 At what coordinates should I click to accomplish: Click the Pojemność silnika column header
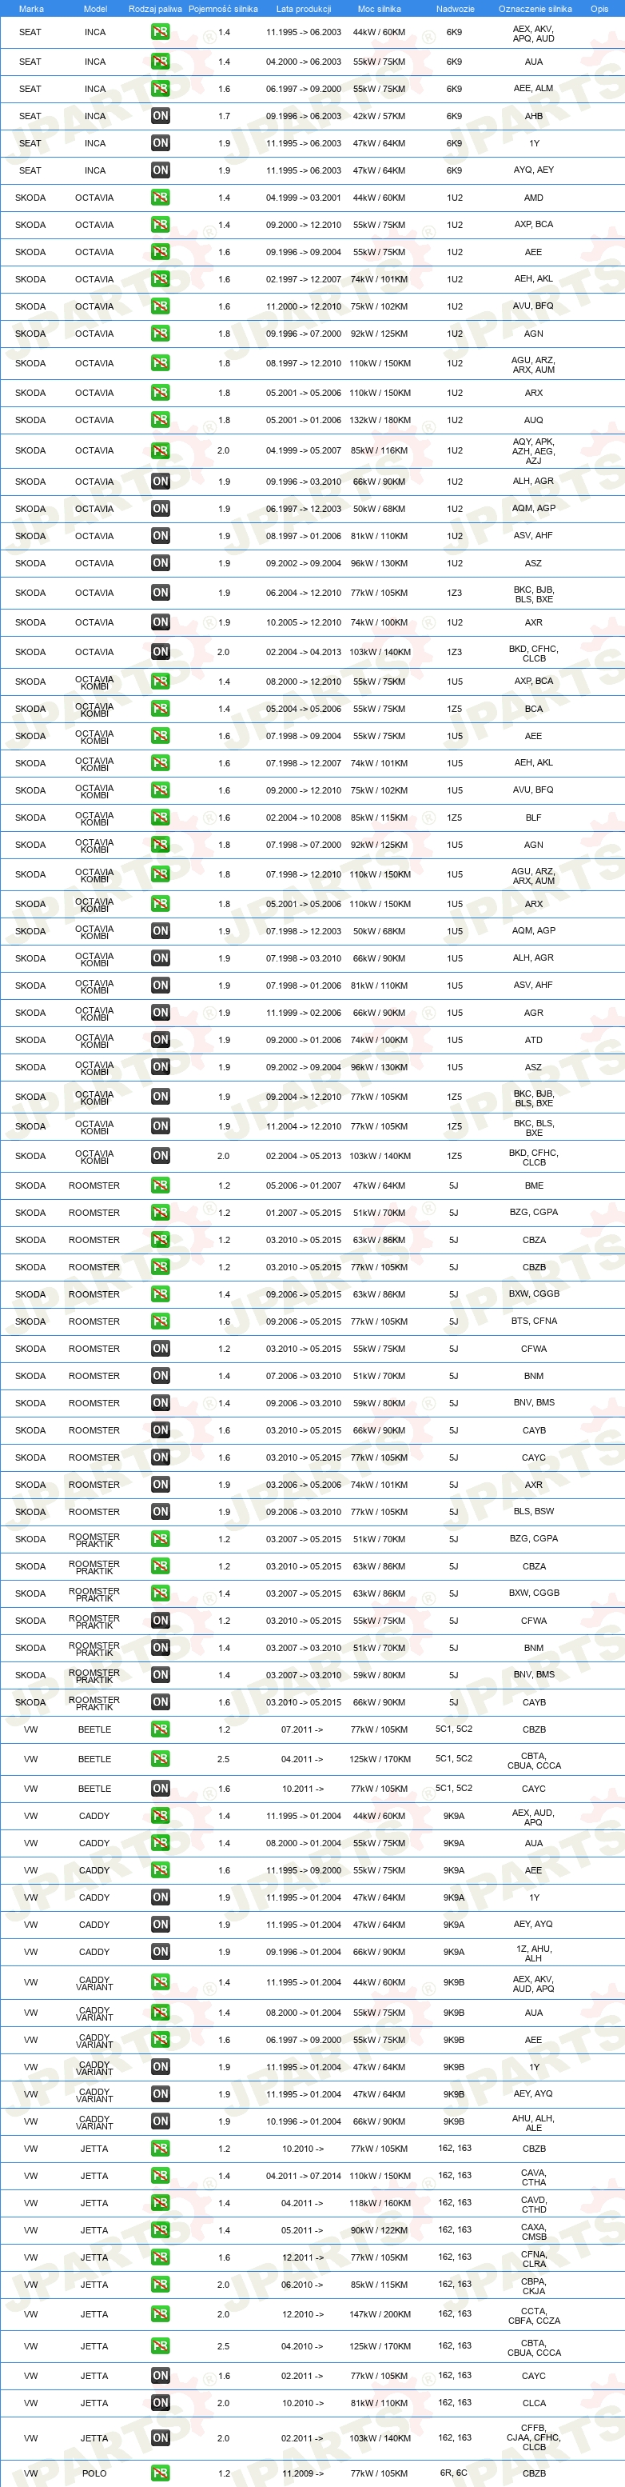(223, 9)
